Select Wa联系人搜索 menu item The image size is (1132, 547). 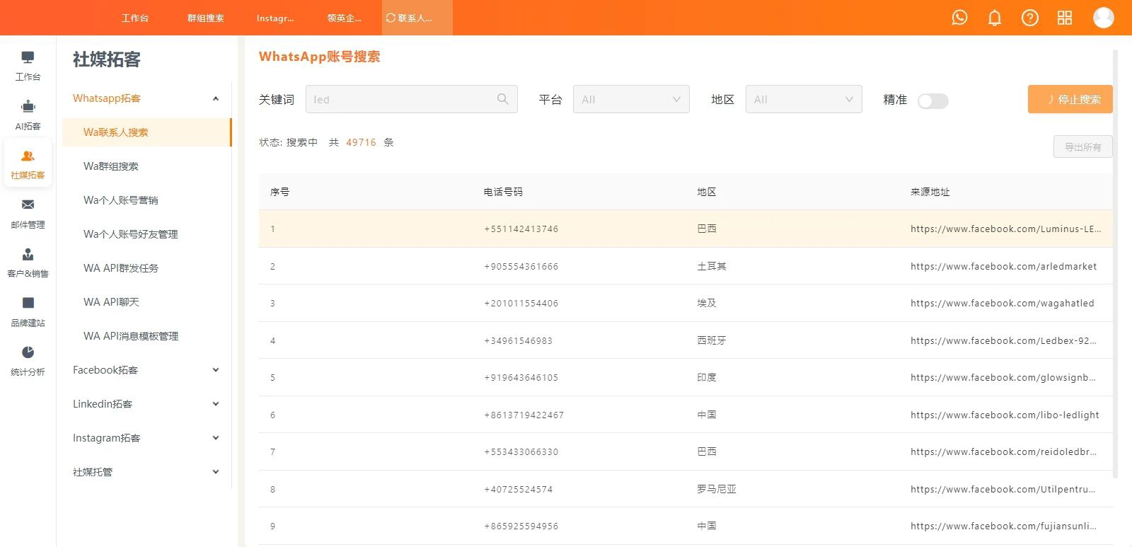(x=146, y=132)
